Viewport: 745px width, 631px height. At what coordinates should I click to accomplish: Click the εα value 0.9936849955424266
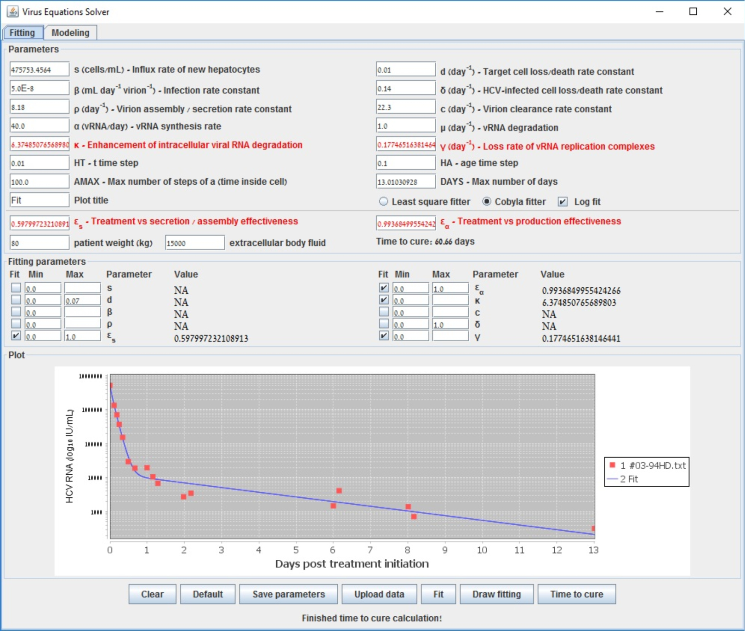click(x=581, y=290)
